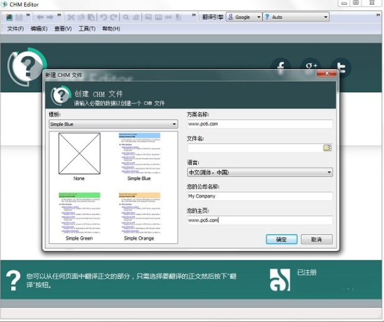Click the 已注册 text

click(x=307, y=272)
